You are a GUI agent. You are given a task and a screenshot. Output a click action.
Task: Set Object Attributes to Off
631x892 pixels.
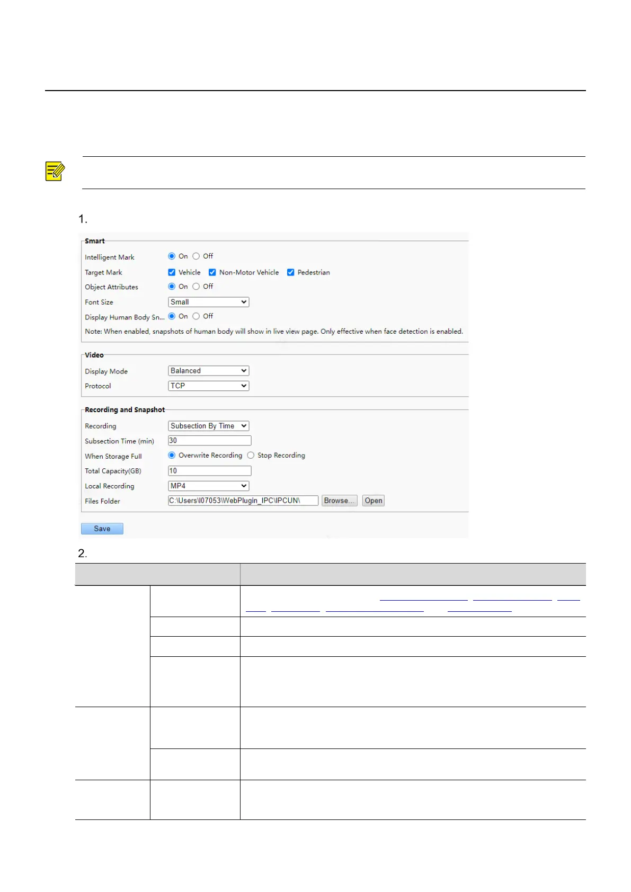(196, 287)
